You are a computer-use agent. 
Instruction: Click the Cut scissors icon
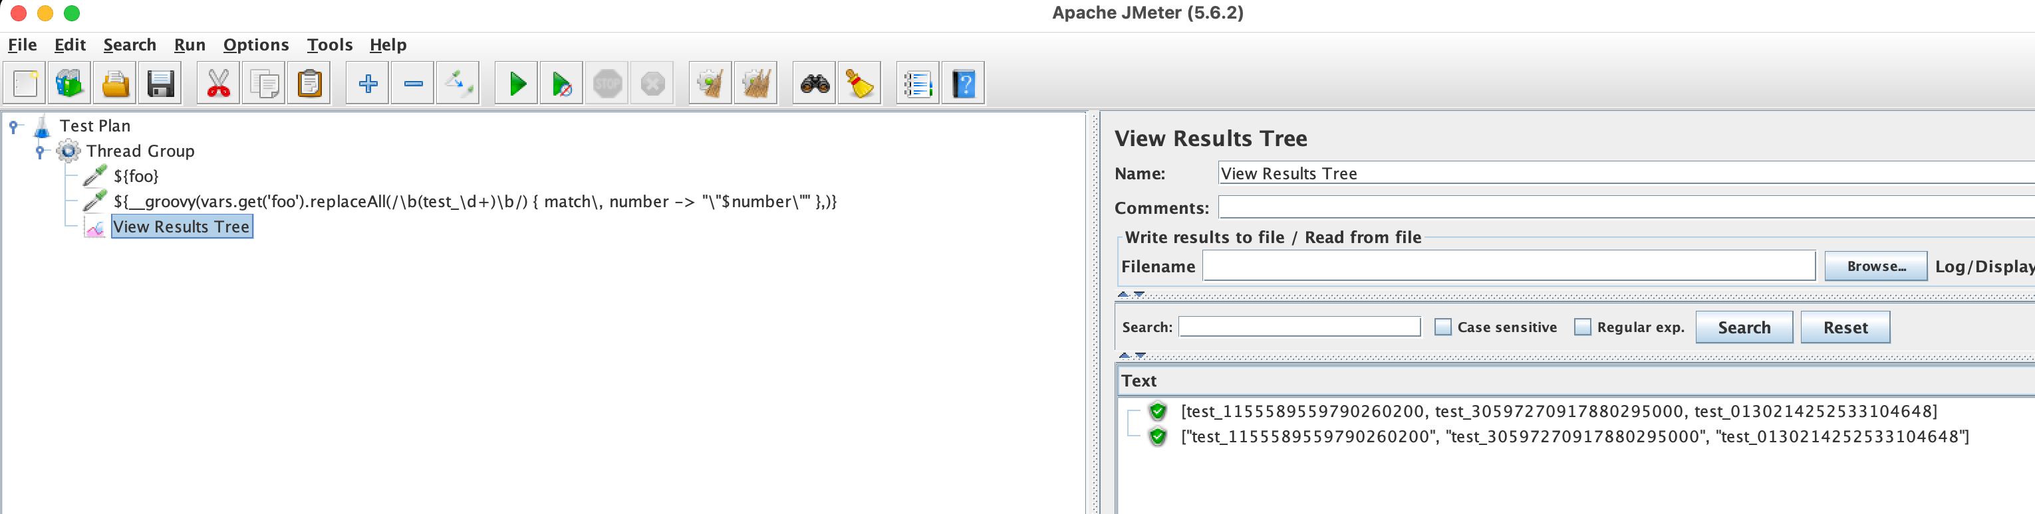click(219, 84)
